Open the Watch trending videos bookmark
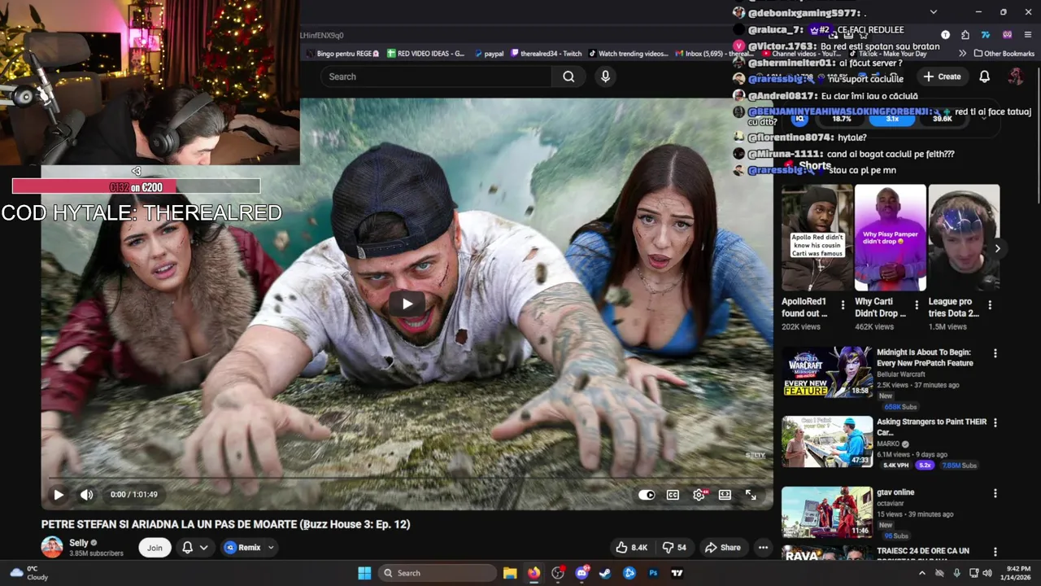 [629, 54]
